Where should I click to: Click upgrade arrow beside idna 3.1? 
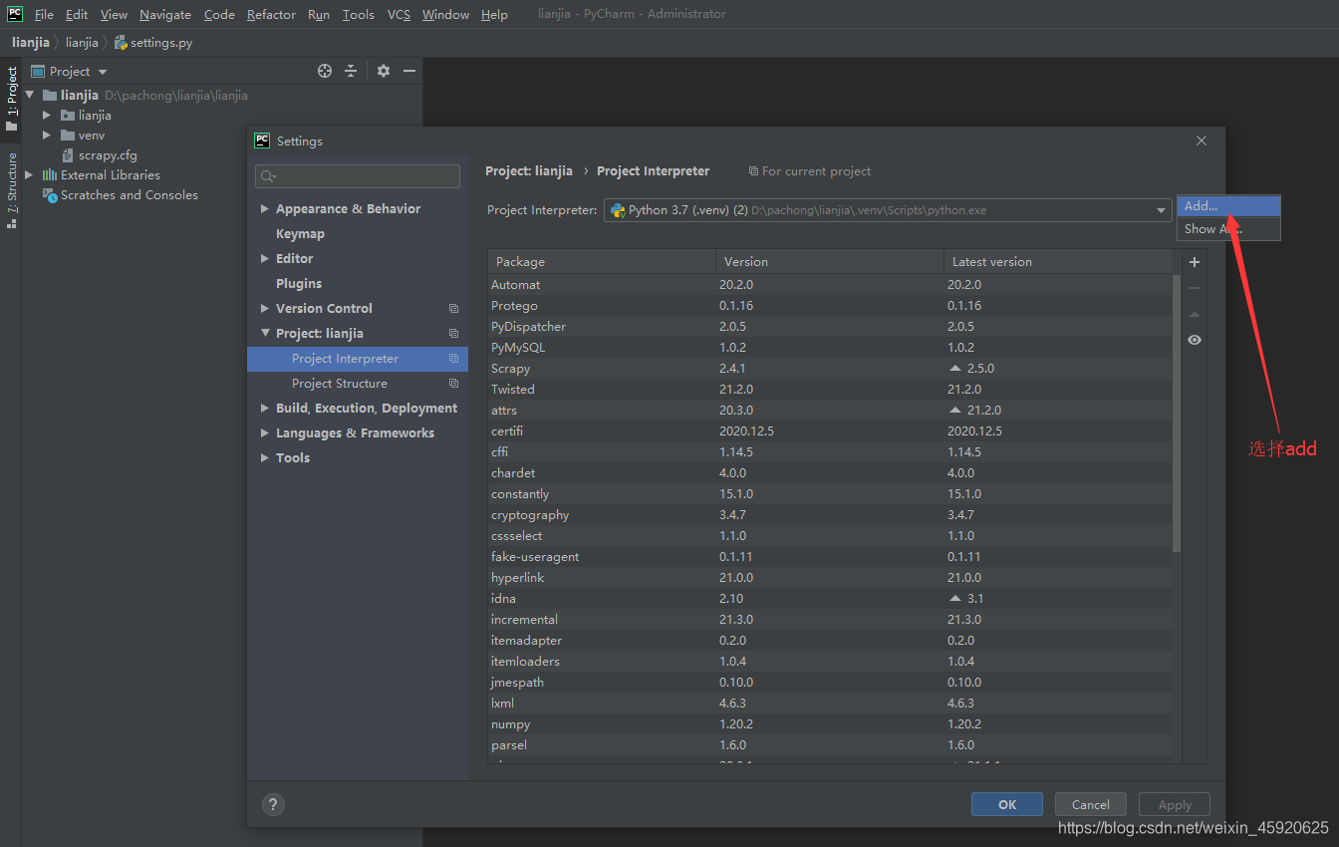pos(955,599)
